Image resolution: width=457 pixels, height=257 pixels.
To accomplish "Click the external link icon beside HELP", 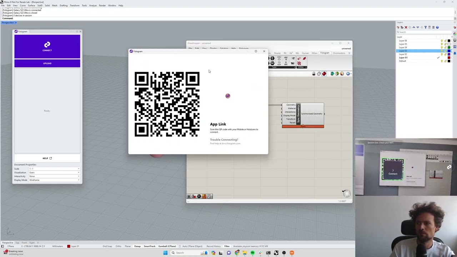I will point(50,158).
